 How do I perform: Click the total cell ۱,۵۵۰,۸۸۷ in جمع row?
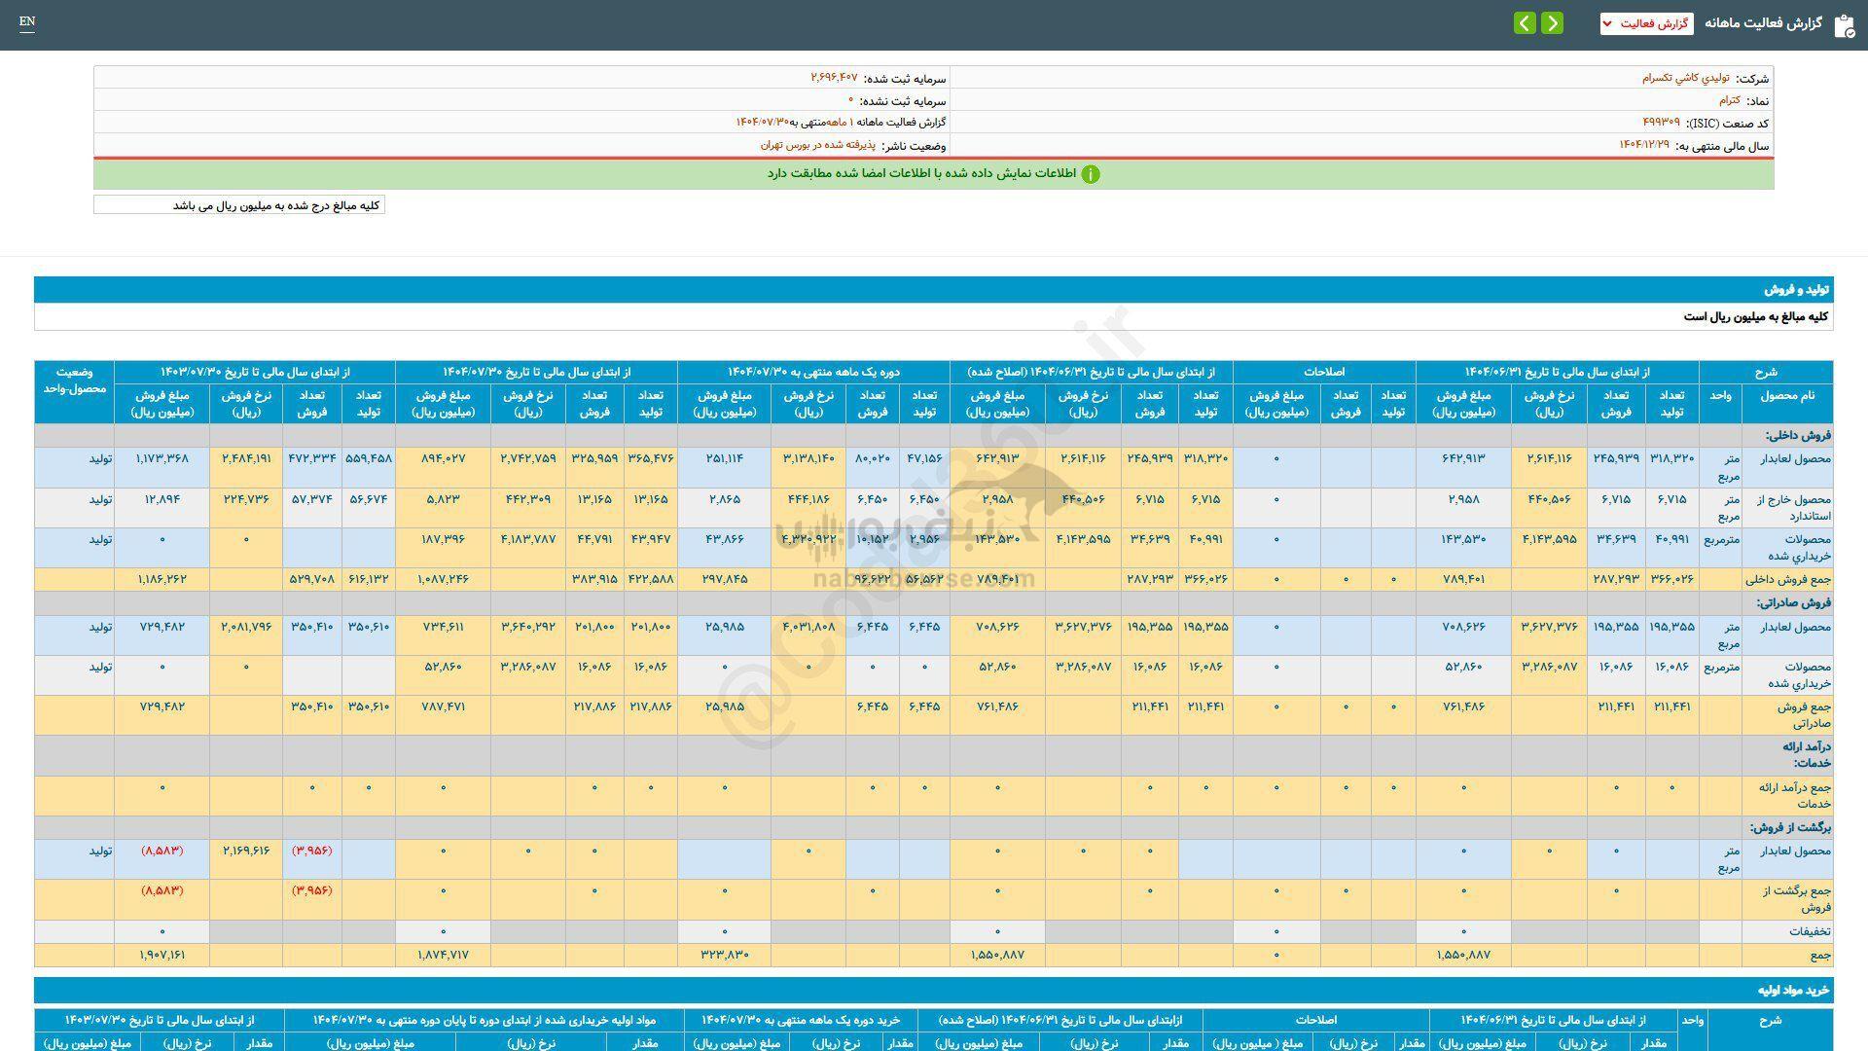(x=1462, y=956)
